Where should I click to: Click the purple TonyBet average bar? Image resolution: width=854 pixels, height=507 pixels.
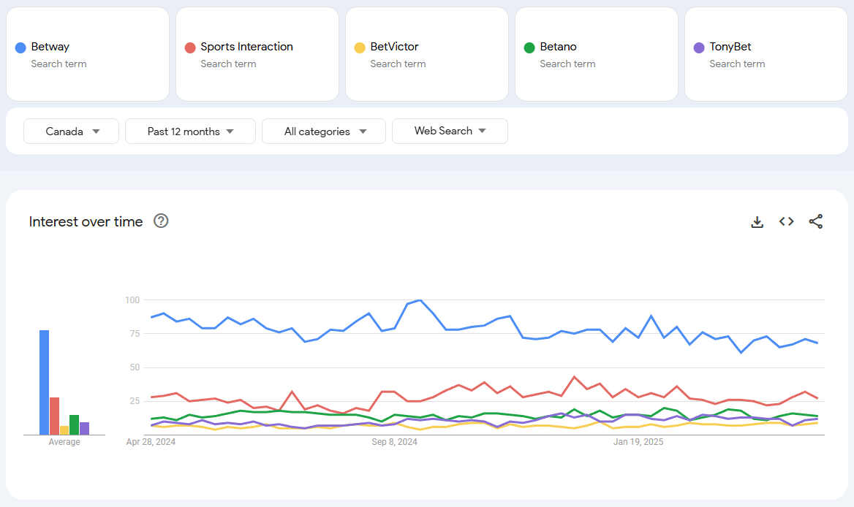(x=84, y=429)
